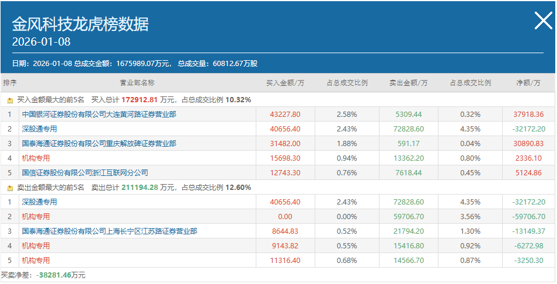
Task: Select the 2.58% buy ratio cell
Action: click(x=347, y=115)
